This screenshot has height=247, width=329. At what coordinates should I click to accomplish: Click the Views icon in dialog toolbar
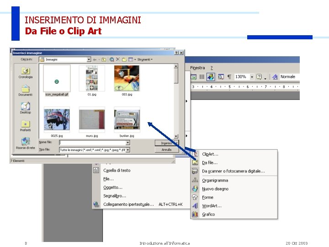(131, 59)
